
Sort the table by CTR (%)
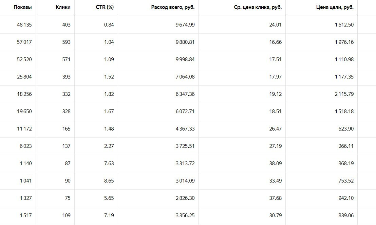pyautogui.click(x=105, y=7)
